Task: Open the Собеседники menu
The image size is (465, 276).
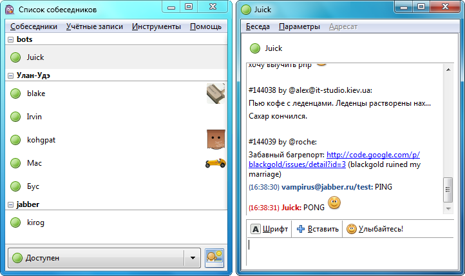Action: [x=33, y=26]
